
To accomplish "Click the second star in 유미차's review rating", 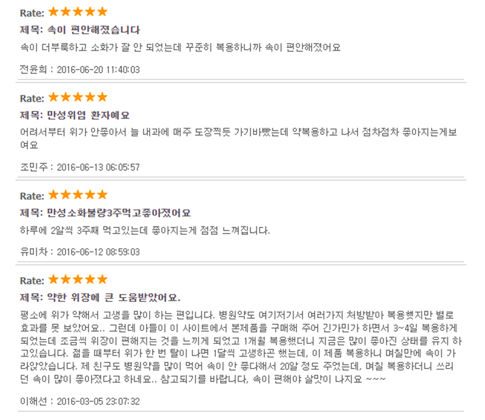I will 65,194.
